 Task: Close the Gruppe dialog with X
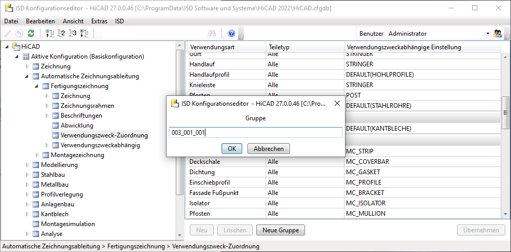tap(337, 104)
